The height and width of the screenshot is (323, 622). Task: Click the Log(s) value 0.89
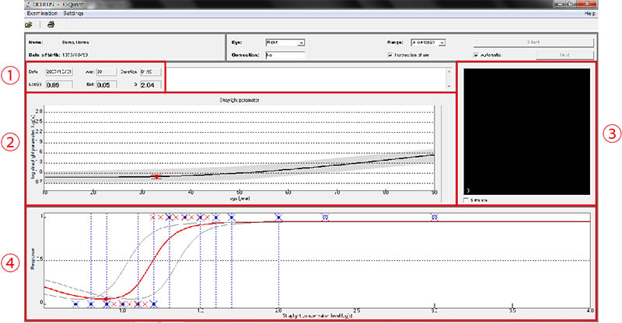[x=59, y=85]
